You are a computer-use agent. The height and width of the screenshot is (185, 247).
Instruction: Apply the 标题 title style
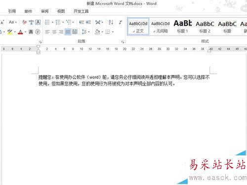pyautogui.click(x=227, y=27)
